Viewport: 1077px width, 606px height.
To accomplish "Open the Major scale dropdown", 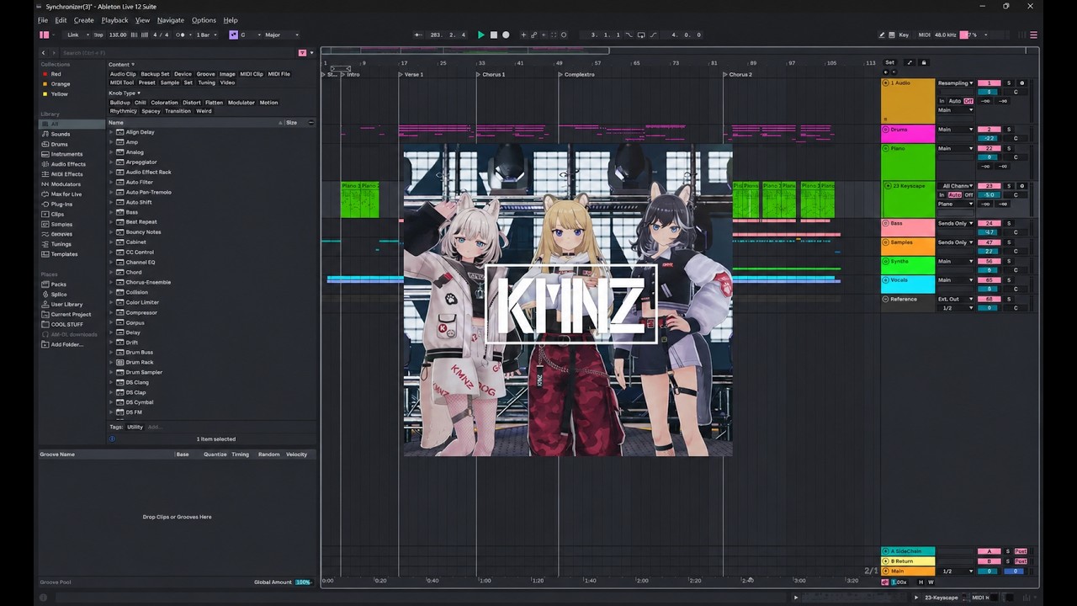I will coord(282,35).
